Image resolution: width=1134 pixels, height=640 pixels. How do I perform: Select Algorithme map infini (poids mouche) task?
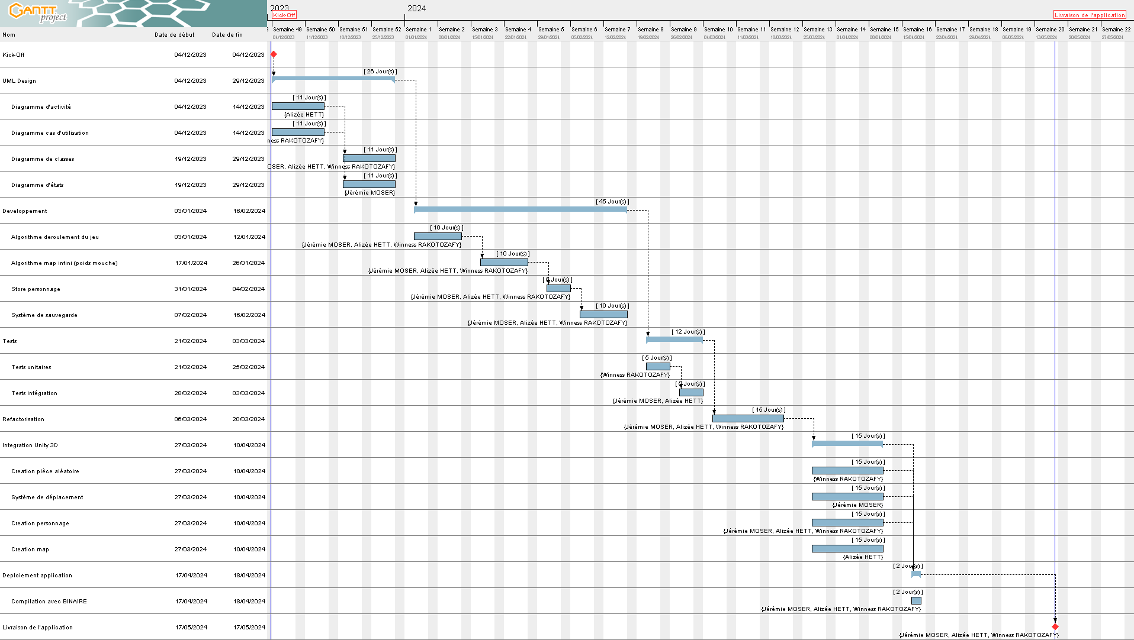click(65, 263)
